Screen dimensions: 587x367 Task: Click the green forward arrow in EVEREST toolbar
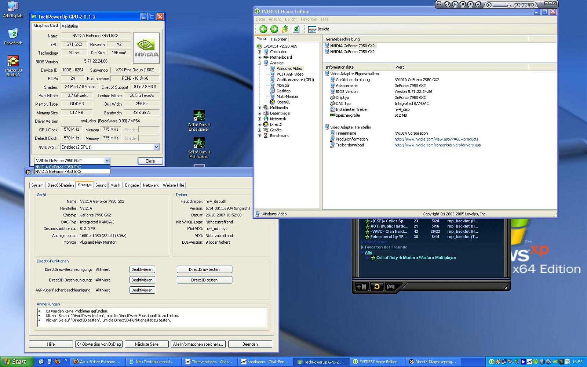pyautogui.click(x=274, y=29)
